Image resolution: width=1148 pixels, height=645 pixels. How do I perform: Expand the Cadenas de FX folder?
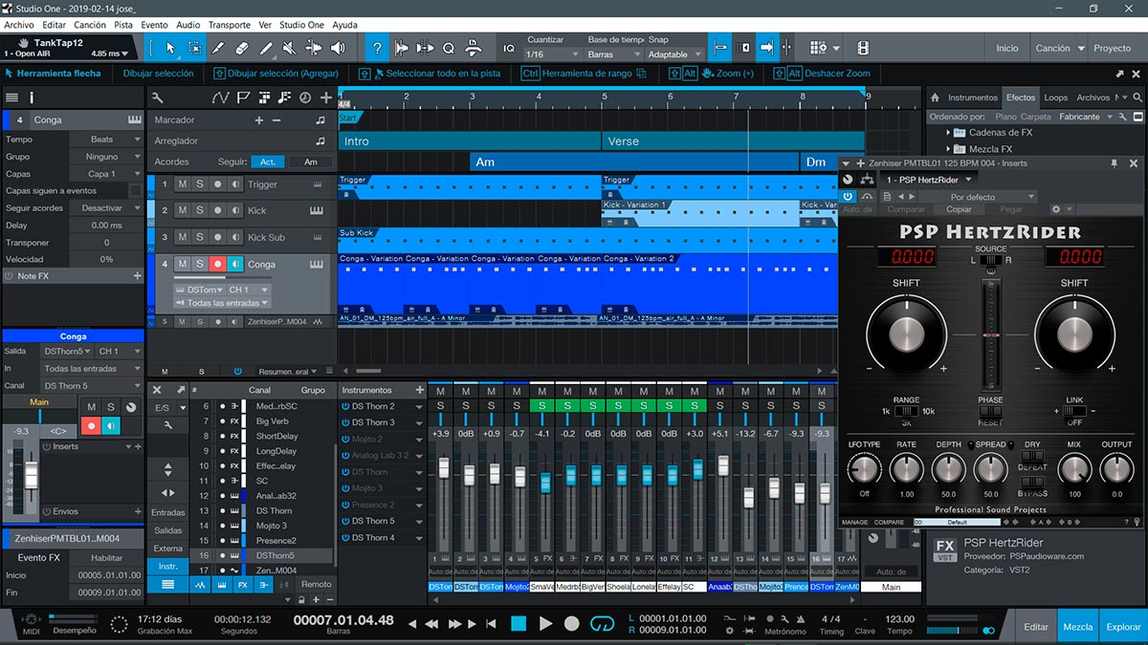pos(948,133)
